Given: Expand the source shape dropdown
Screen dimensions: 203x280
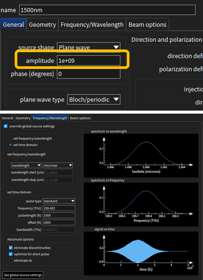Looking at the screenshot, I should tap(88, 47).
